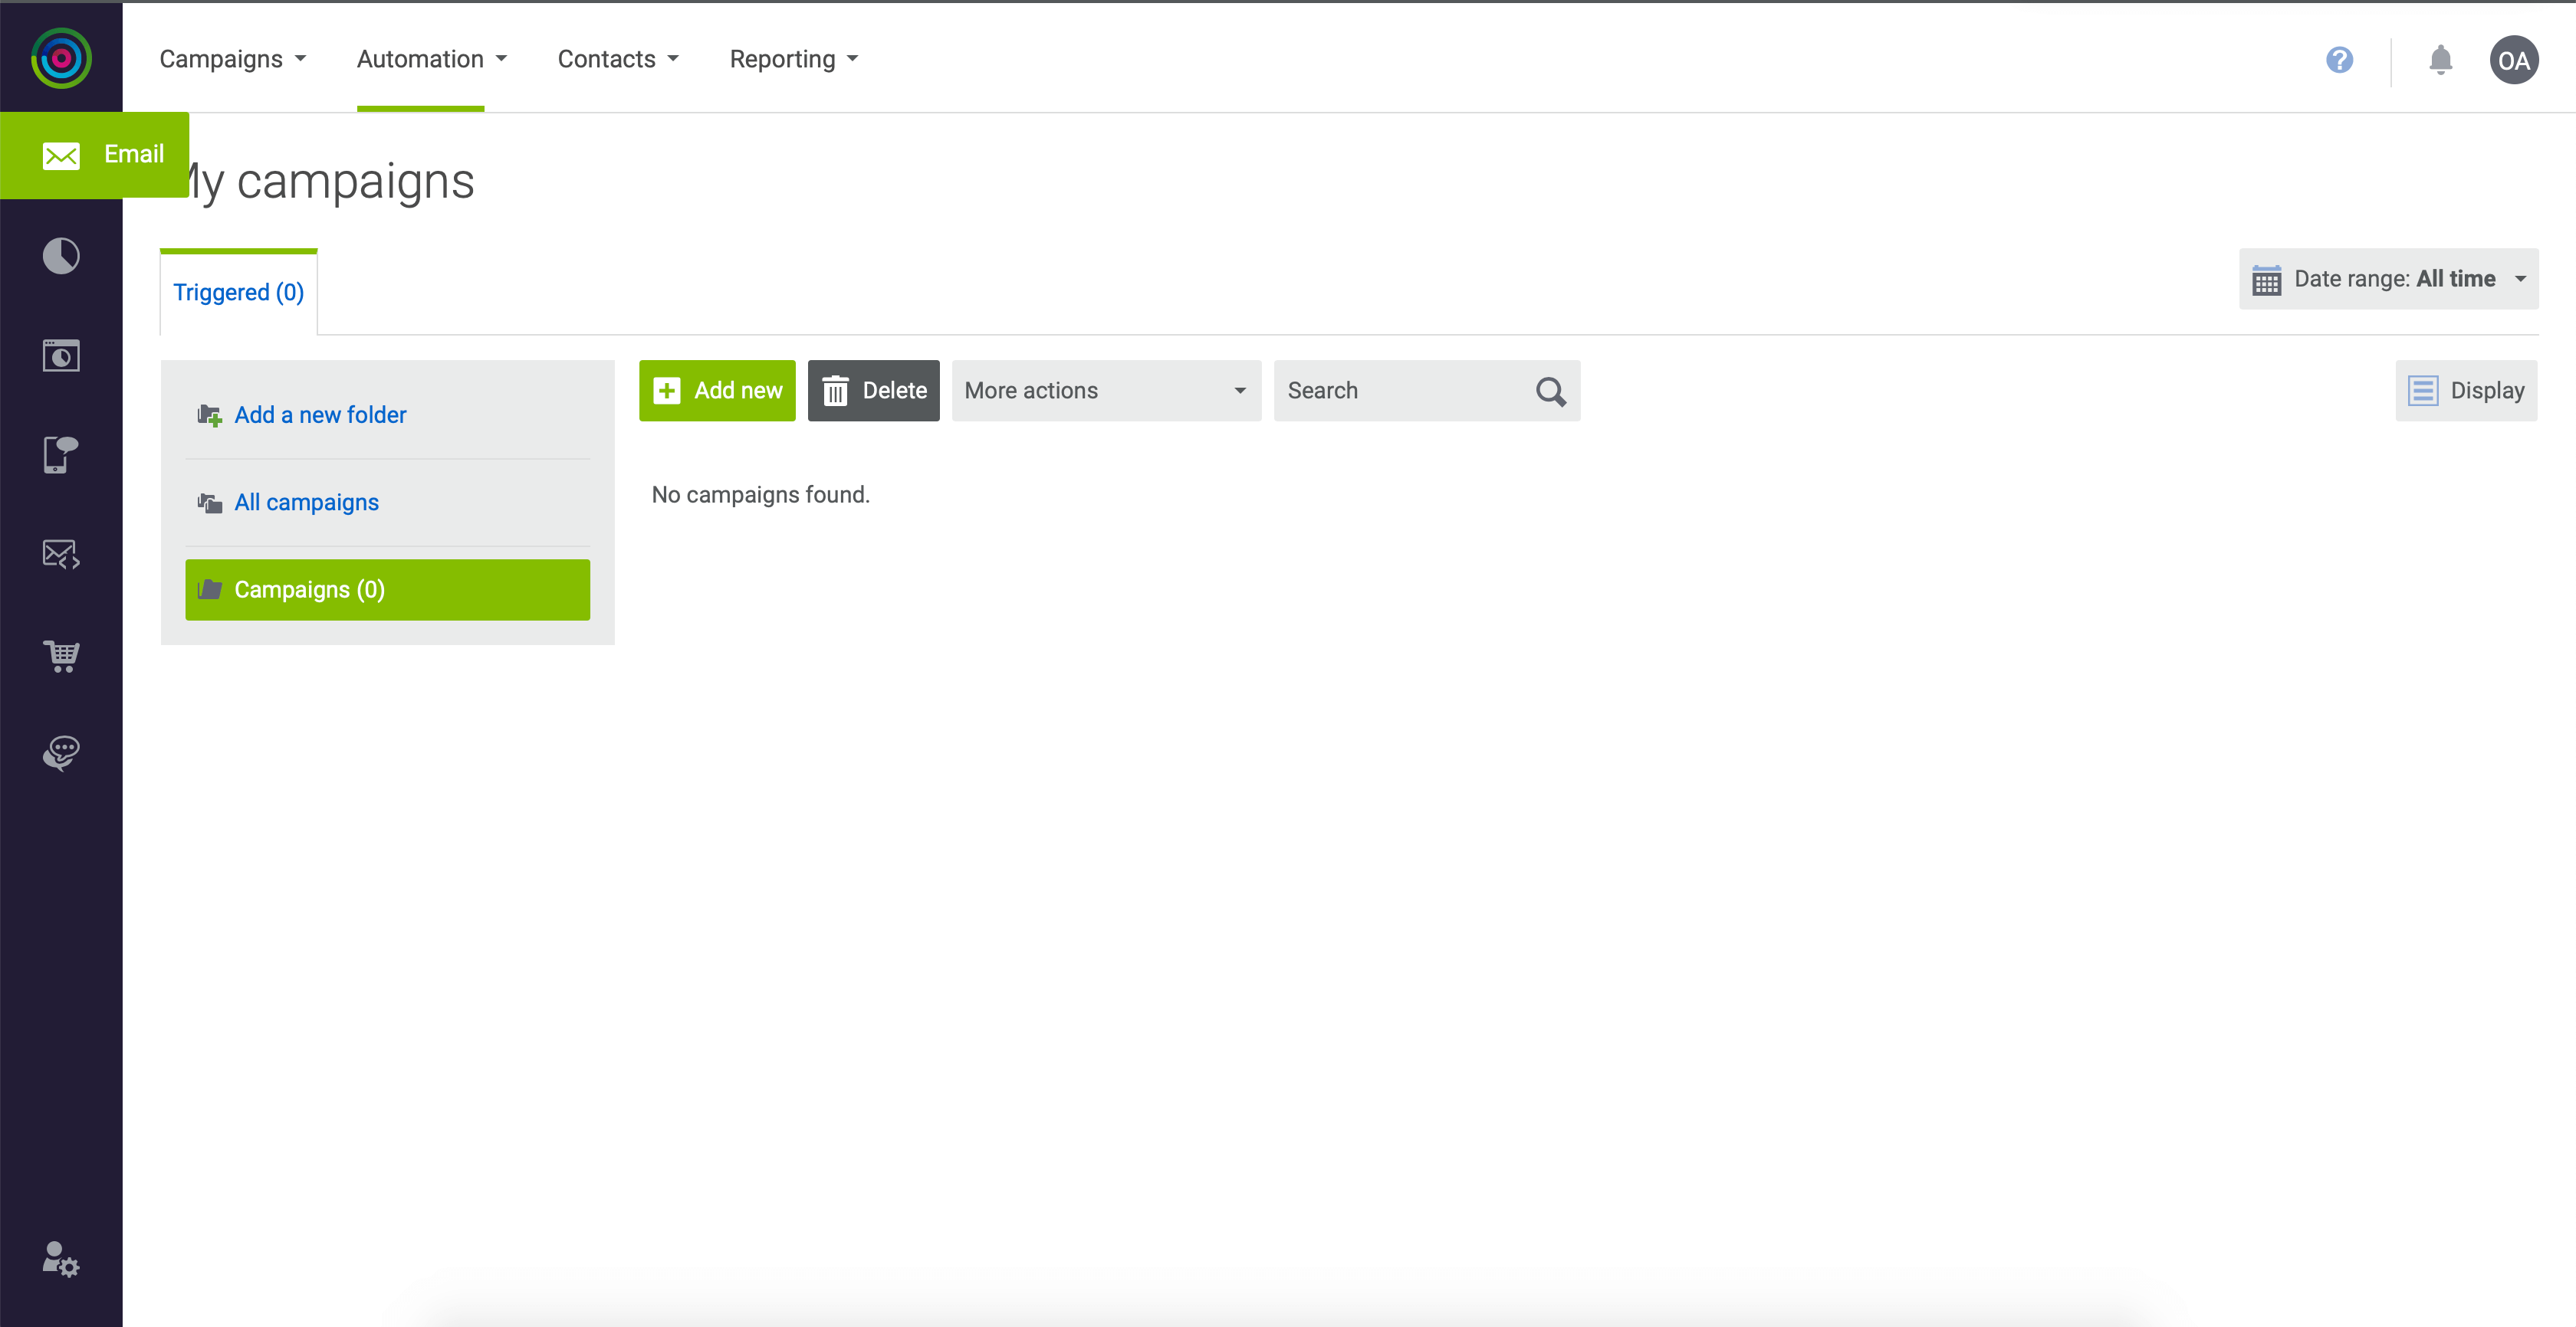Click the search magnifier icon
The width and height of the screenshot is (2576, 1327).
1550,391
